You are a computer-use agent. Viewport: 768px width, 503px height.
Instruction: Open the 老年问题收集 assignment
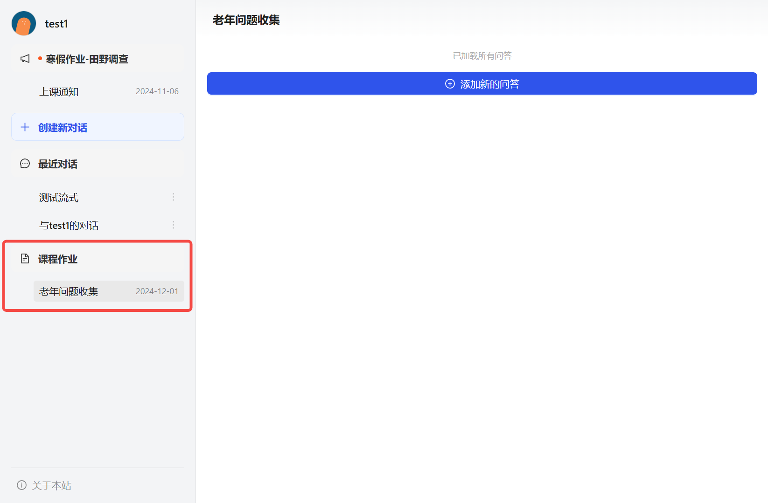109,291
